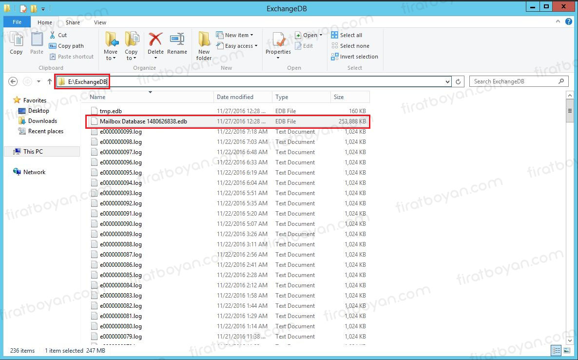Select the e0000000099.log file
This screenshot has height=360, width=578.
(x=228, y=132)
